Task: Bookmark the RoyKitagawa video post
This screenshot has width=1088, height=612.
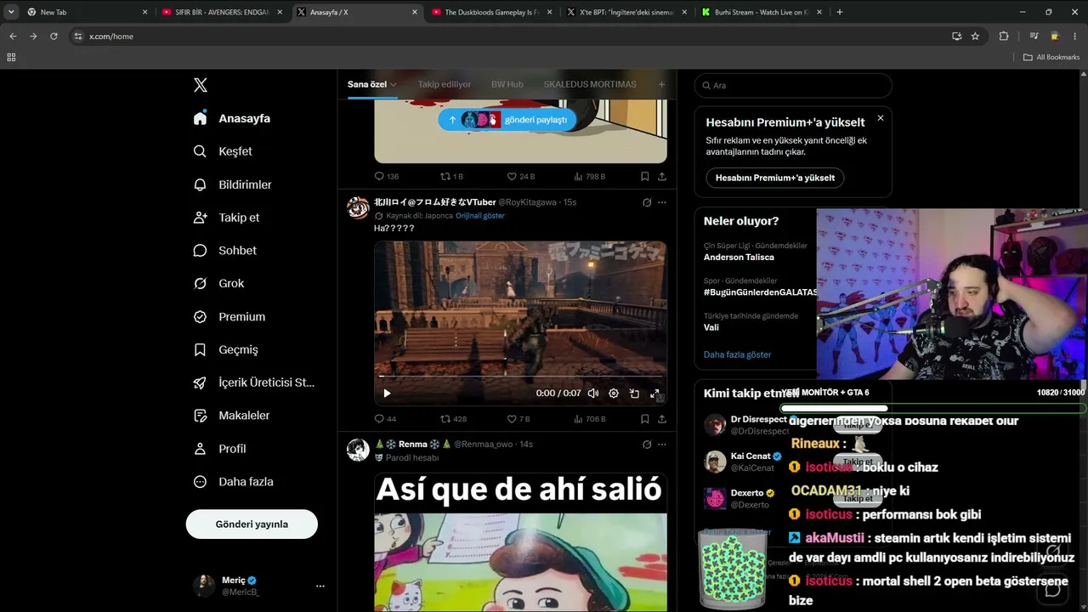Action: (644, 419)
